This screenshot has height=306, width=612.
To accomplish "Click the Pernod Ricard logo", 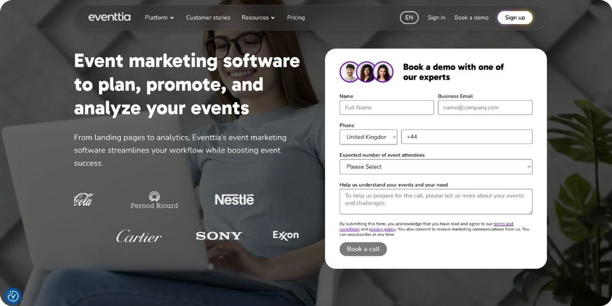I will pyautogui.click(x=154, y=200).
